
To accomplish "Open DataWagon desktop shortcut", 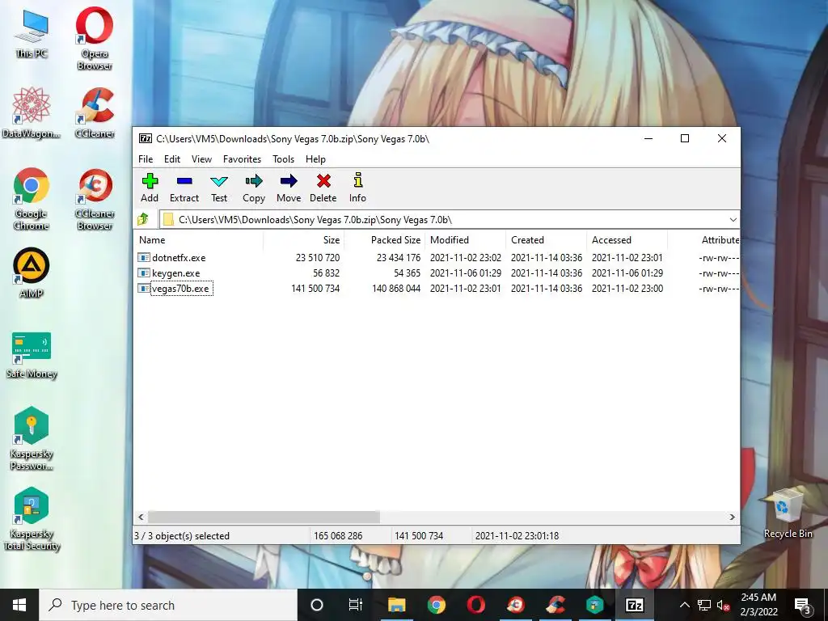I will coord(32,113).
